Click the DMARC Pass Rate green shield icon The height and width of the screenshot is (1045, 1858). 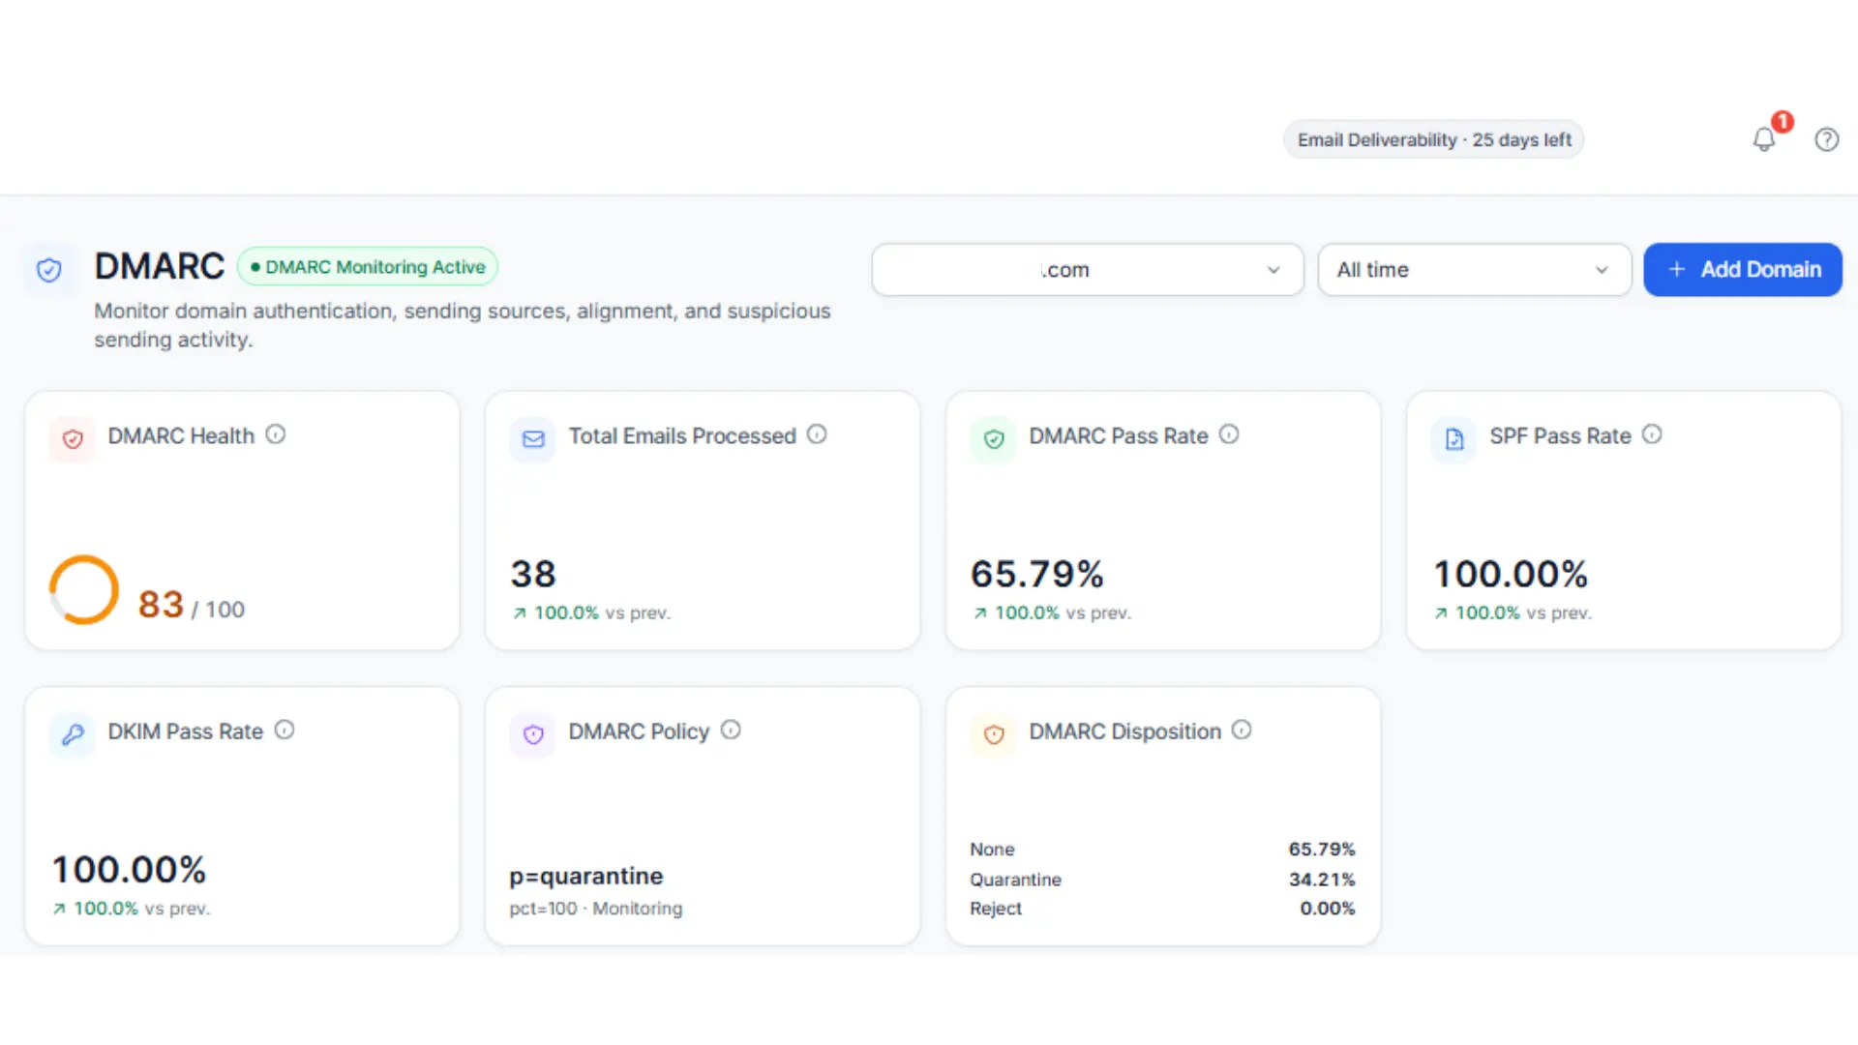[x=994, y=439]
